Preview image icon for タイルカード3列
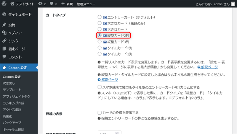237x134 pixels. click(x=105, y=54)
